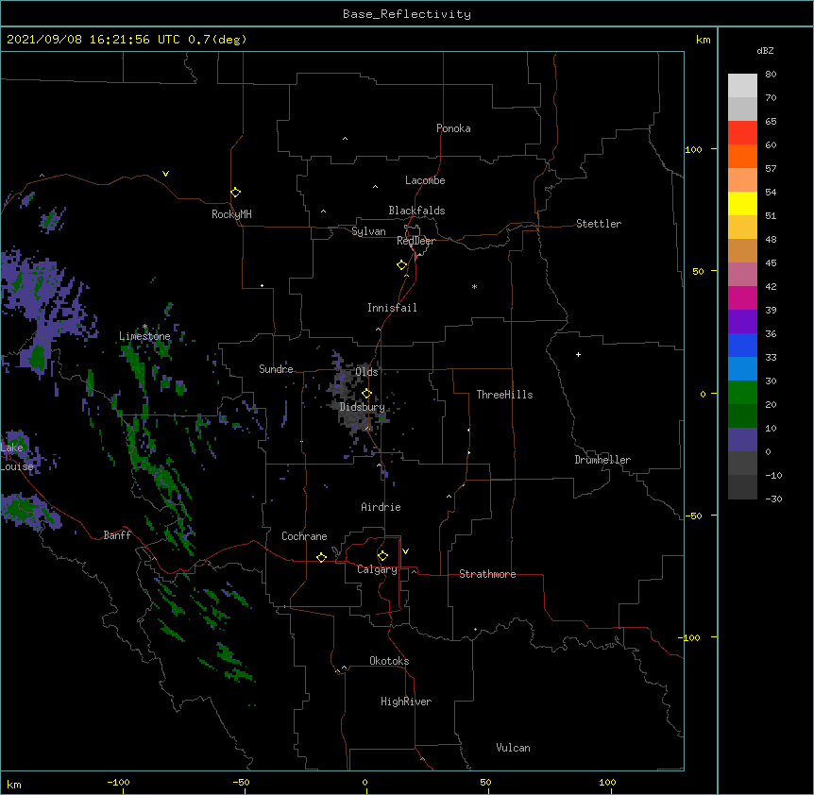Click the Innisfail label
Viewport: 814px width, 795px height.
(392, 308)
